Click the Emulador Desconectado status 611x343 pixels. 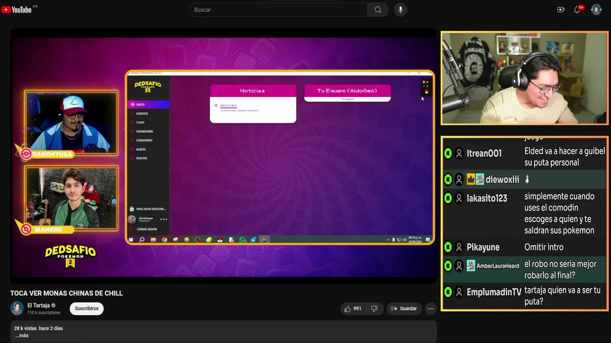[148, 209]
